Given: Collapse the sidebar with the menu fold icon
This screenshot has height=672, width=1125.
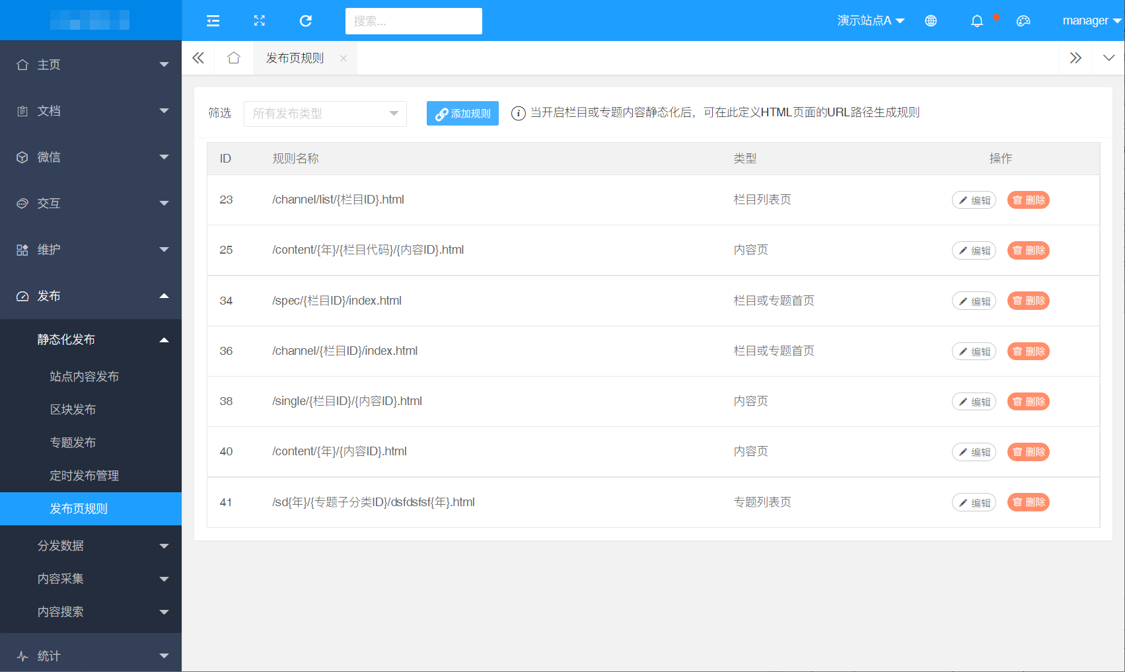Looking at the screenshot, I should pos(213,21).
